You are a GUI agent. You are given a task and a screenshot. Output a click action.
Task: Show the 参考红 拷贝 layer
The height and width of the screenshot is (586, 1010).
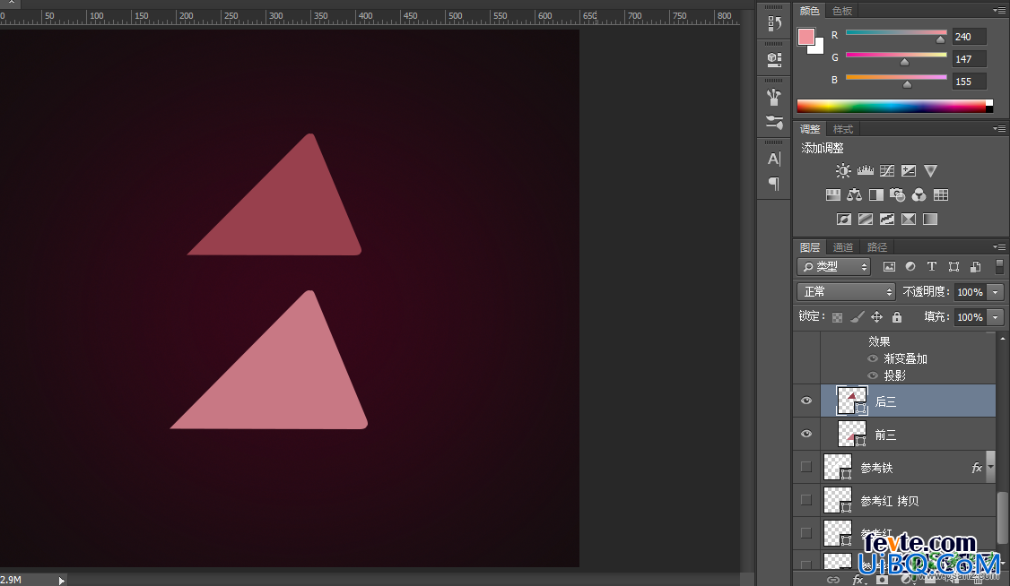click(x=805, y=500)
